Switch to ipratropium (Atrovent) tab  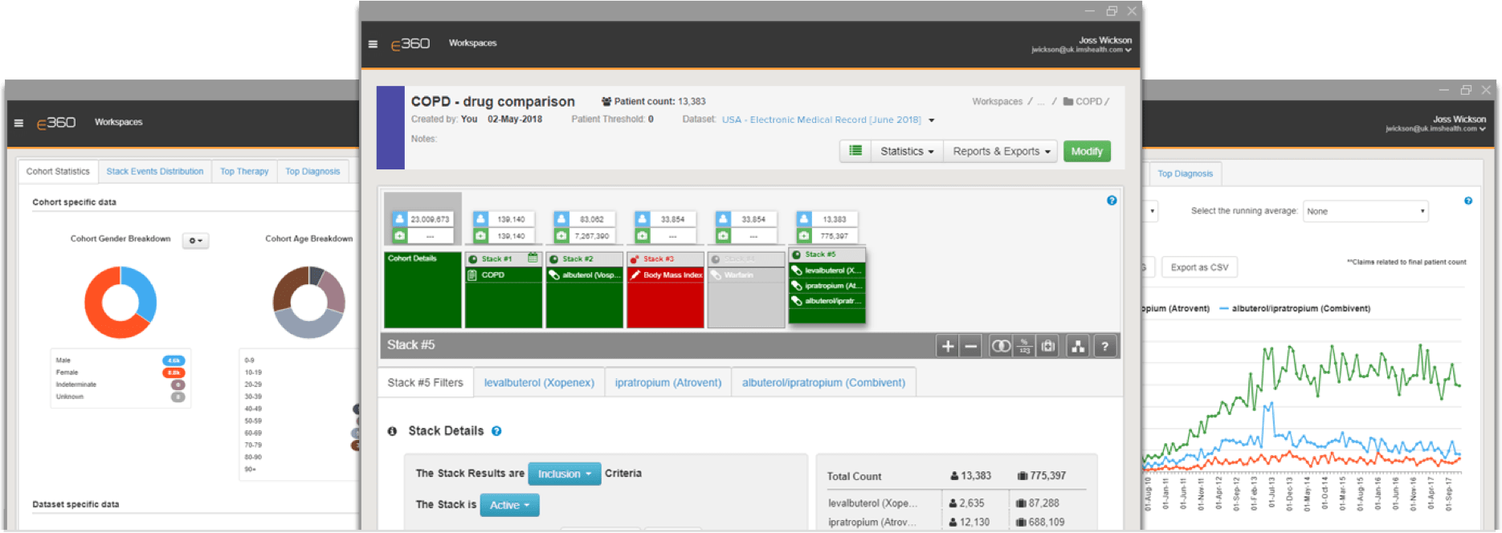click(667, 383)
